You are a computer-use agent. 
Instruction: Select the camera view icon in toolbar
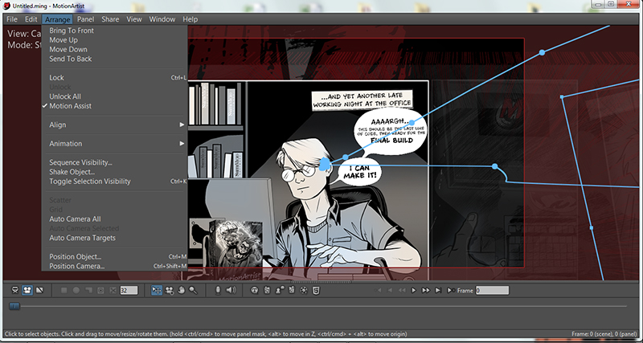pos(27,289)
